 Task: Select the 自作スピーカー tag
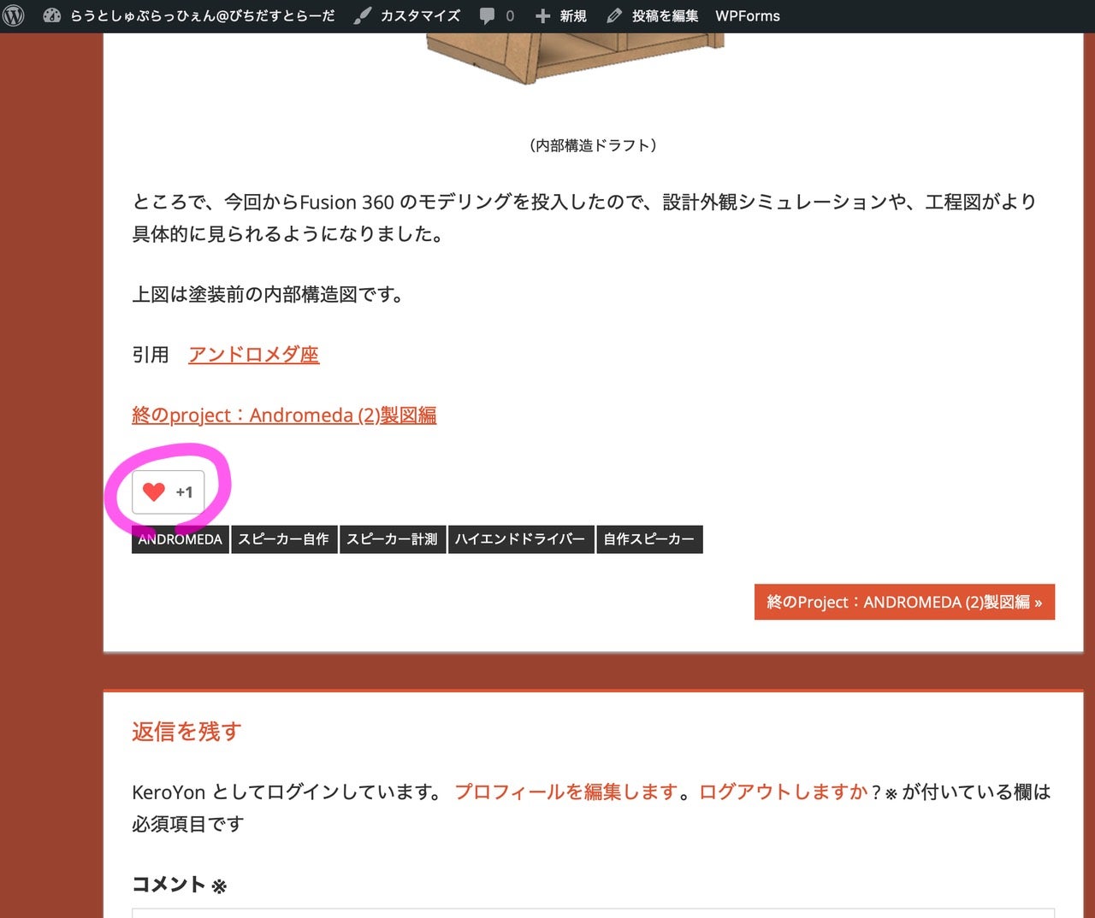[649, 539]
